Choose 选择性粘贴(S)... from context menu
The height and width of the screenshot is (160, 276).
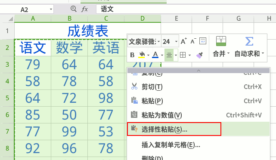point(198,129)
